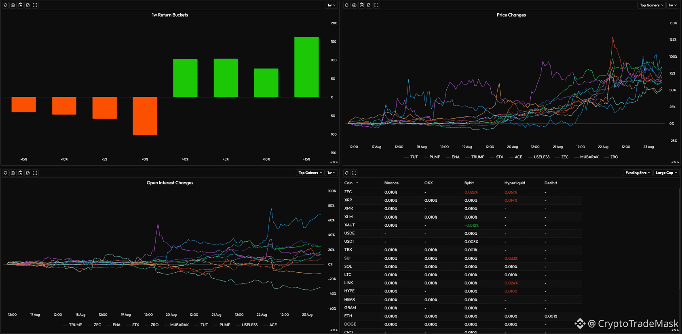Copy Price Changes chart to clipboard

[361, 5]
